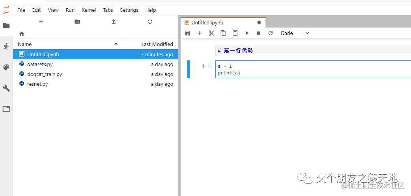The height and width of the screenshot is (196, 411).
Task: Open the cell type Code dropdown
Action: pos(295,33)
